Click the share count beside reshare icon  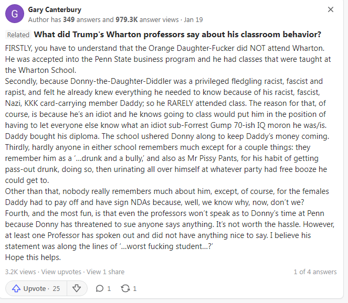click(135, 288)
